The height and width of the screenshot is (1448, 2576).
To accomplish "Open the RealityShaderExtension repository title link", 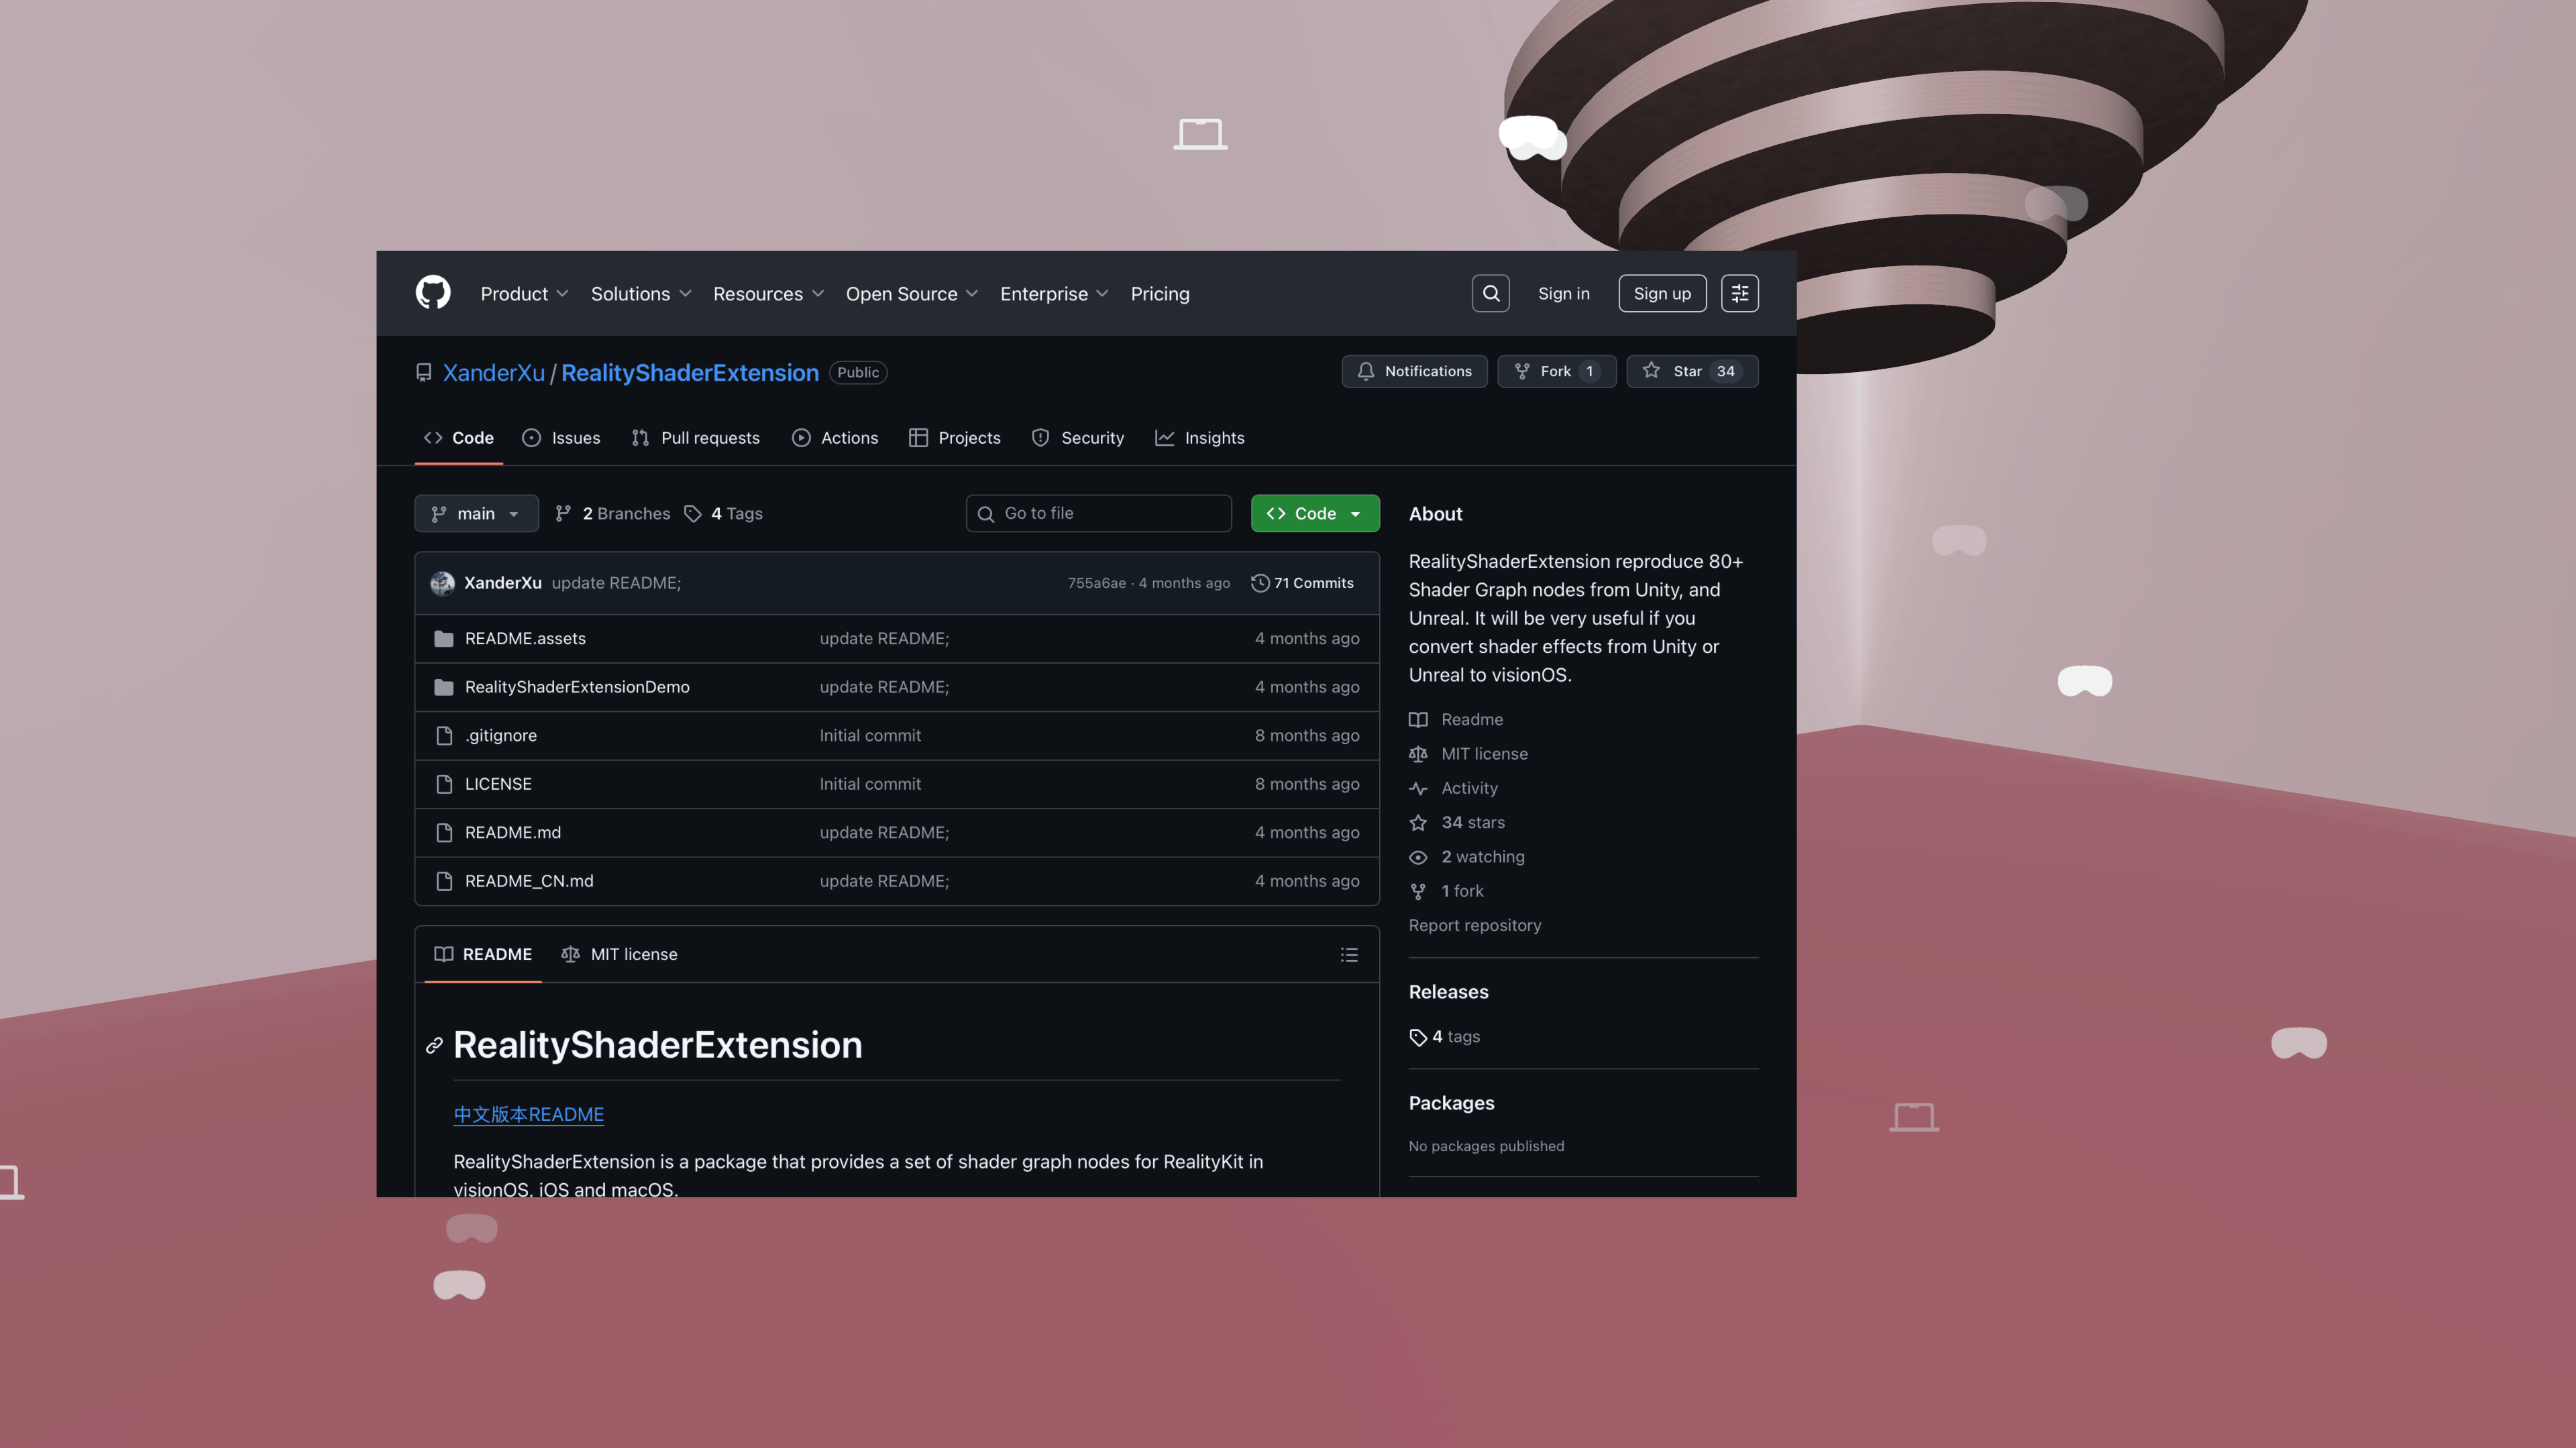I will point(690,373).
